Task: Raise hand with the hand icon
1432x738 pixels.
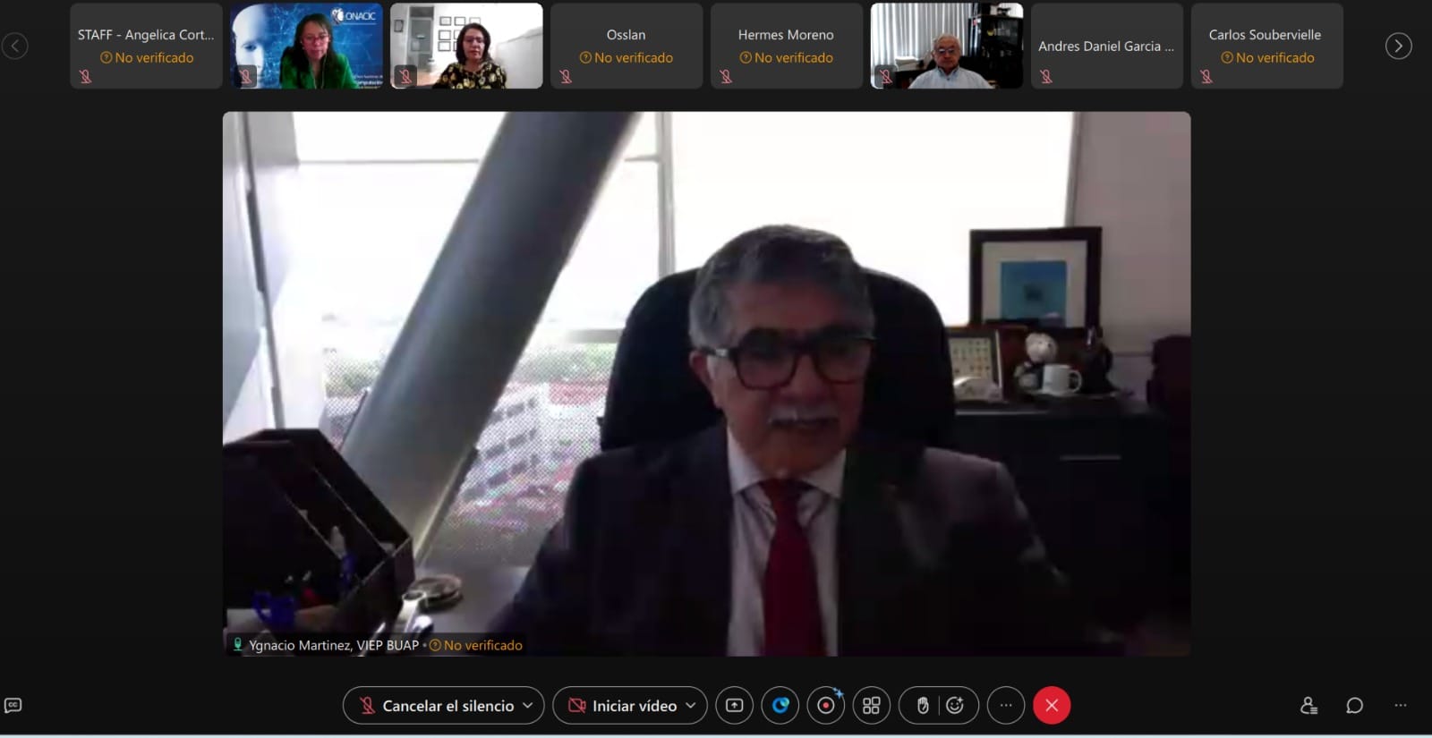Action: pyautogui.click(x=922, y=706)
